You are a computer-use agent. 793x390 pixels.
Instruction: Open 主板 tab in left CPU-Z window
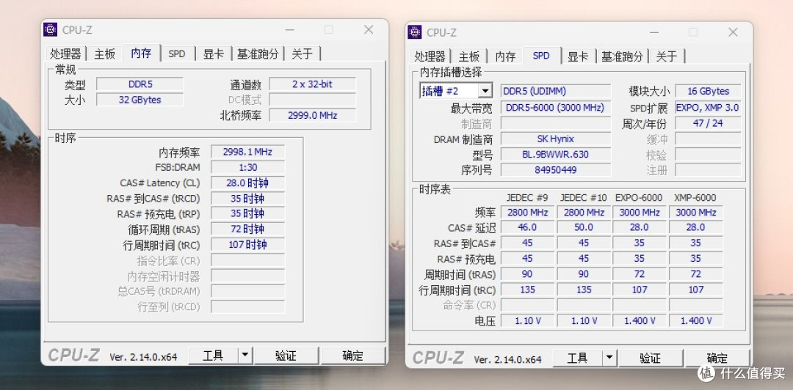(105, 54)
